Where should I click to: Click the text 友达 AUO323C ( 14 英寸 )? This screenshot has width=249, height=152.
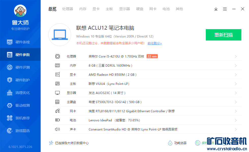point(107,93)
